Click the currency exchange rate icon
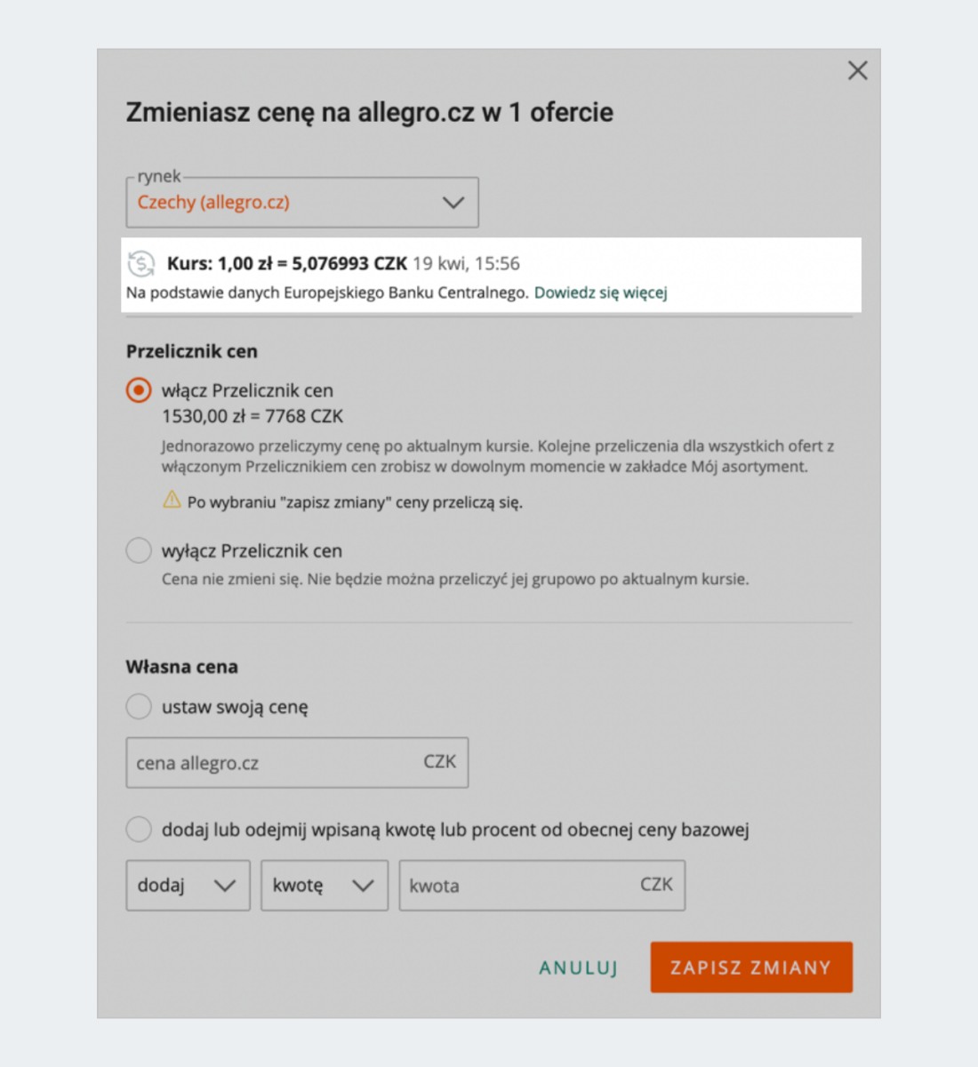This screenshot has height=1067, width=978. (x=140, y=263)
